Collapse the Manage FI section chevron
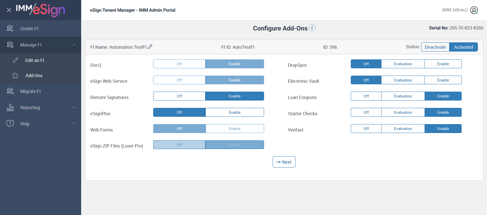This screenshot has height=215, width=487. tap(74, 45)
